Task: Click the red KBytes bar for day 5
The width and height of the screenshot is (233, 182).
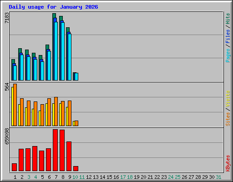Action: pyautogui.click(x=41, y=161)
